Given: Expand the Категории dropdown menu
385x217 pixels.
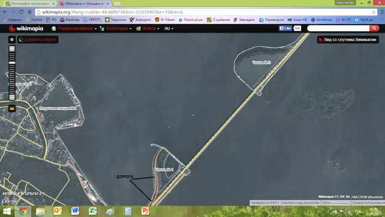Looking at the screenshot, I should point(115,28).
